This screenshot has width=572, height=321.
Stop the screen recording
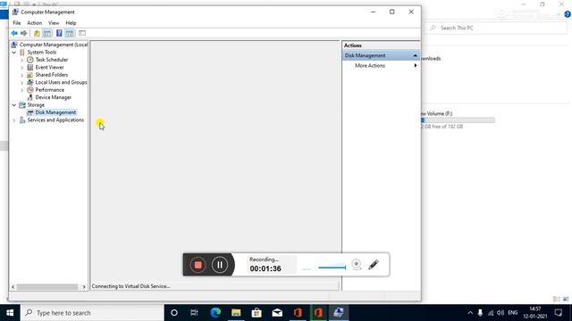click(198, 265)
